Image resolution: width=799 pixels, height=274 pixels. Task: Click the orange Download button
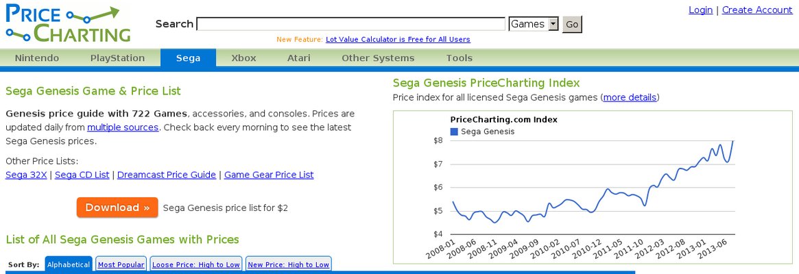point(117,208)
